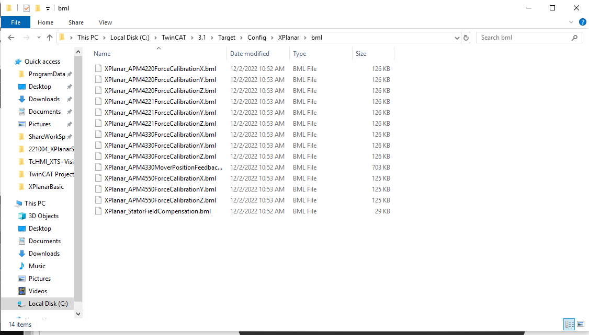
Task: Expand chevron after XPlanar in path
Action: pos(305,38)
